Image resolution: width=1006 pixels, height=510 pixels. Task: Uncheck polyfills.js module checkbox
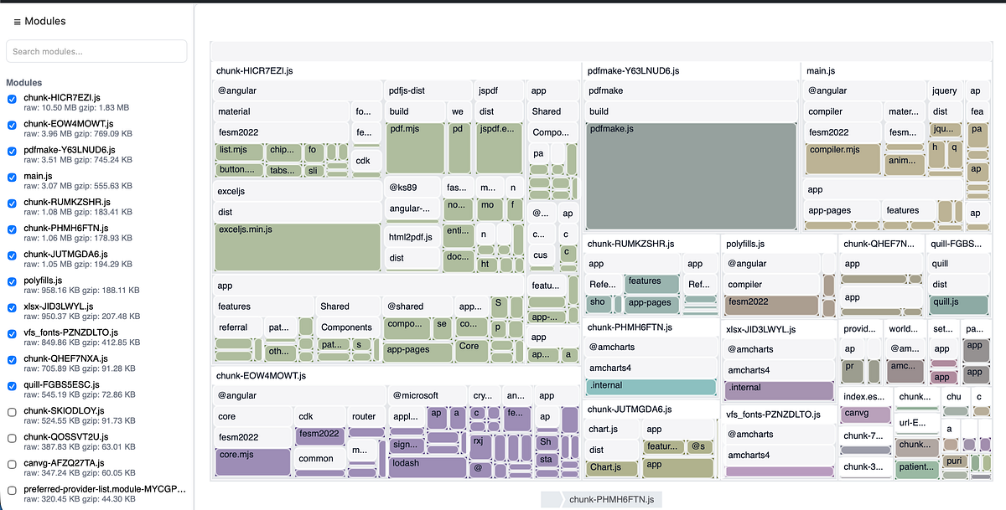(12, 281)
